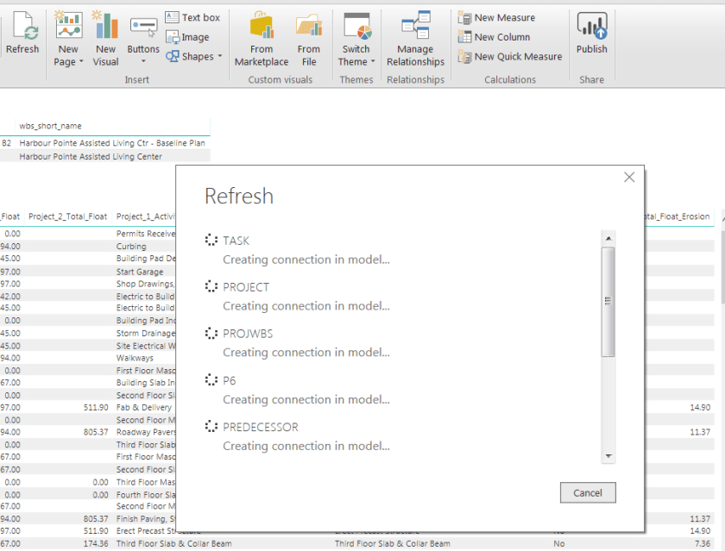
Task: Create a New Quick Measure
Action: 509,57
